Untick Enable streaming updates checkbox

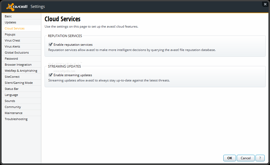[x=50, y=75]
